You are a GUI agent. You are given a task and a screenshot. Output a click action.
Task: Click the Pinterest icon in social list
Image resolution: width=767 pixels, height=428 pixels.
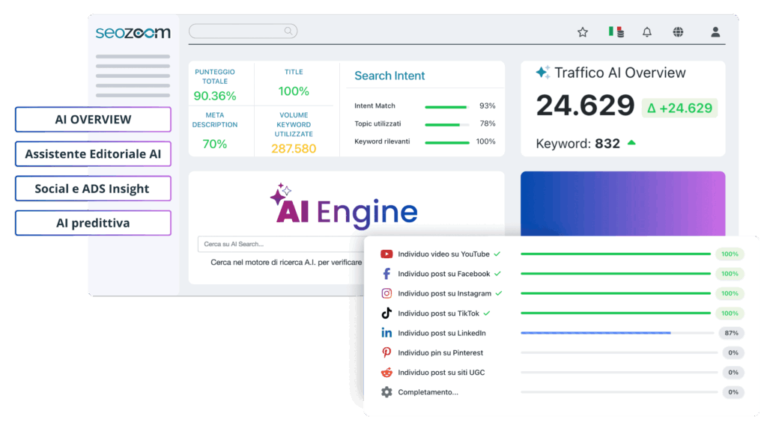tap(386, 352)
